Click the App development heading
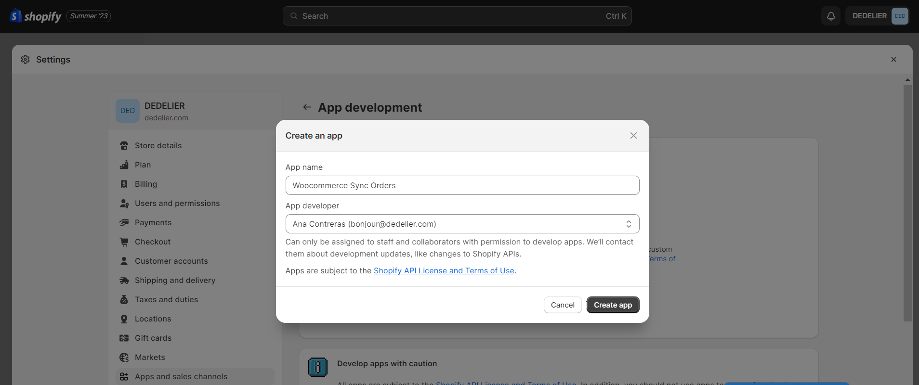 pyautogui.click(x=370, y=107)
